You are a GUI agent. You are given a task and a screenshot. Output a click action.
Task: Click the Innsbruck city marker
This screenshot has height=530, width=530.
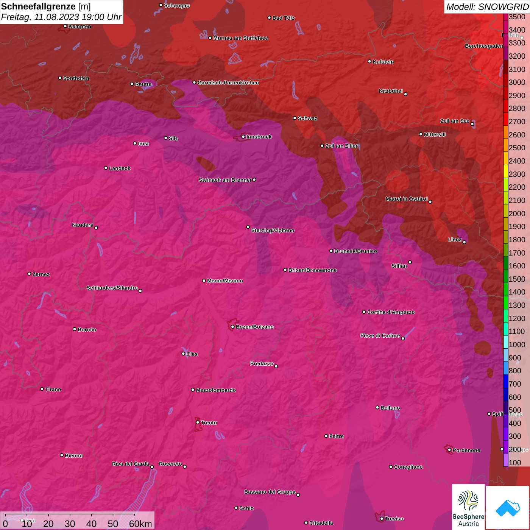coord(243,137)
